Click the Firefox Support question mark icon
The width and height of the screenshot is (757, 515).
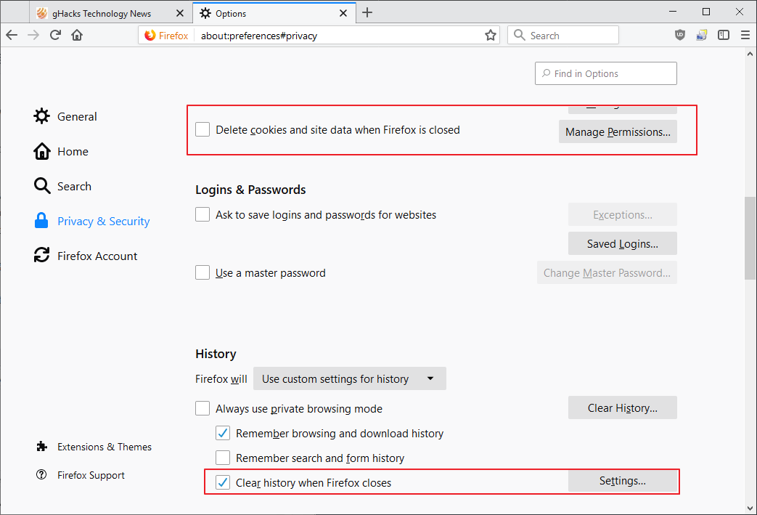click(41, 474)
